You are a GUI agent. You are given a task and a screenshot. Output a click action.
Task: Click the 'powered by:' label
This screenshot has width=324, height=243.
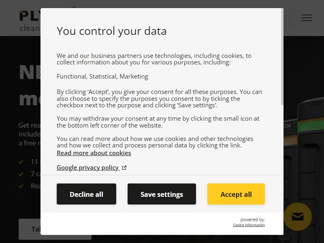coord(252,220)
